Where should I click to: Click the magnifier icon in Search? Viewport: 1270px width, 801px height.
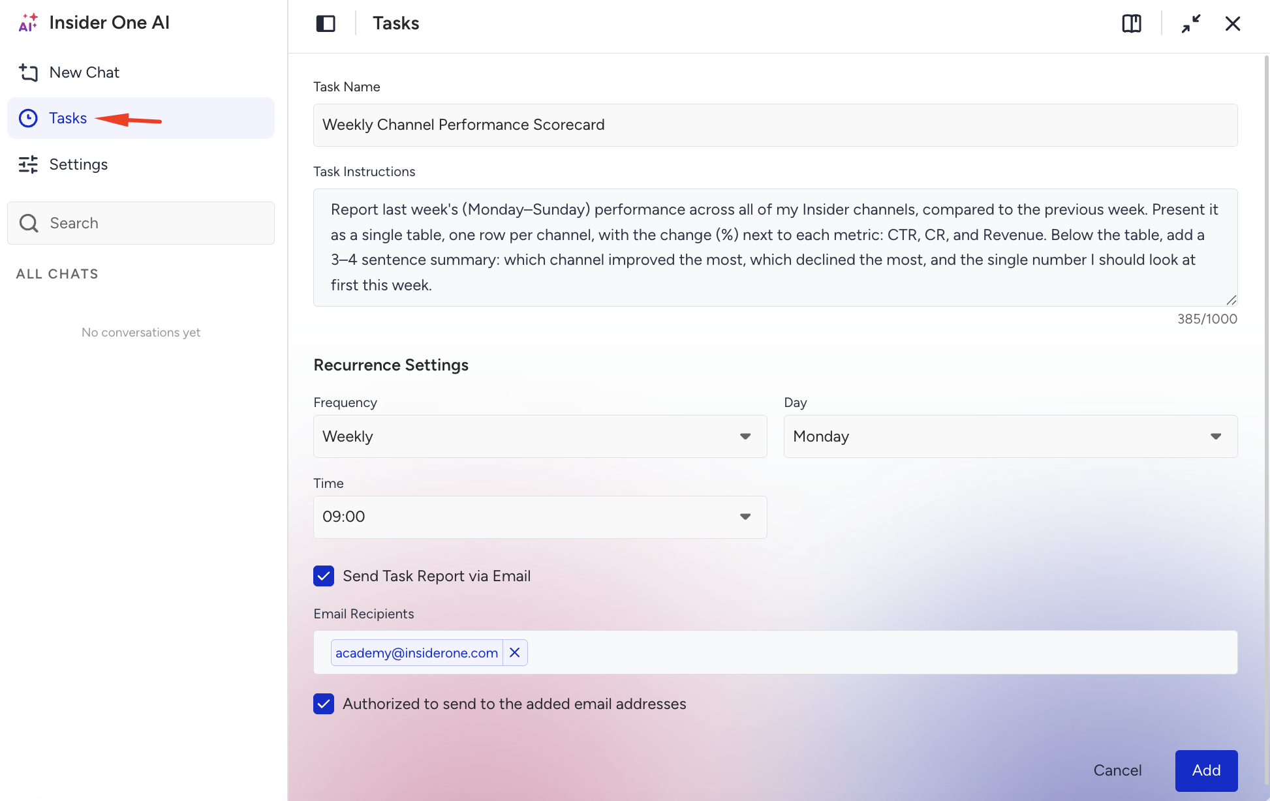pyautogui.click(x=29, y=223)
